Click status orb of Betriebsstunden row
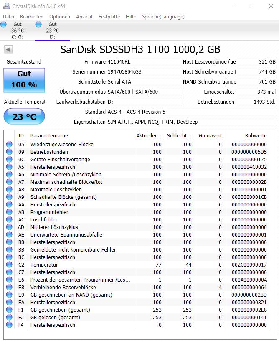Screen dimensions: 279x341 (x=9, y=152)
